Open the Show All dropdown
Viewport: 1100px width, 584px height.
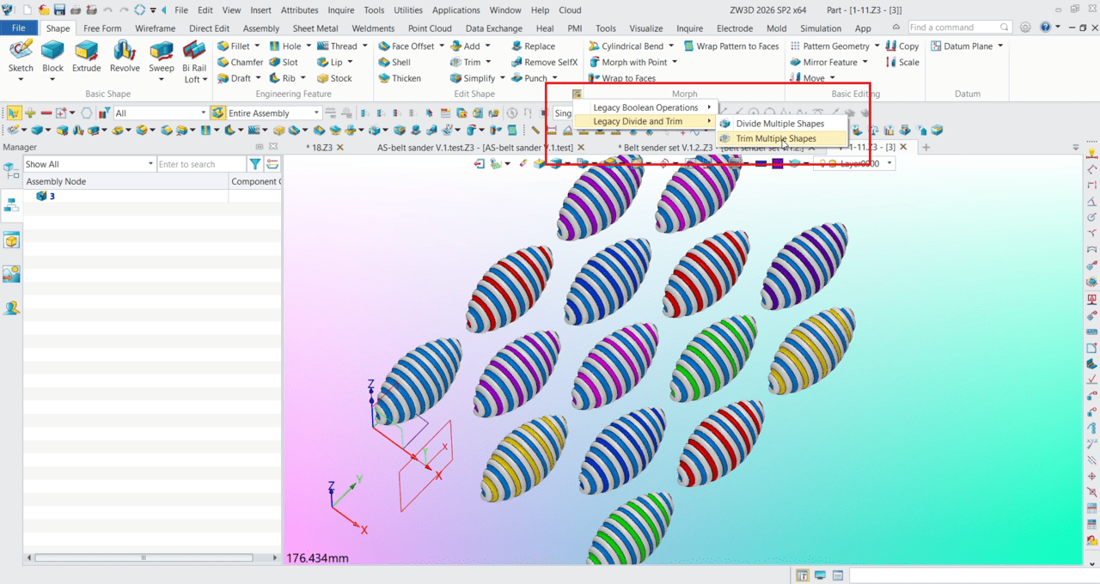tap(150, 164)
